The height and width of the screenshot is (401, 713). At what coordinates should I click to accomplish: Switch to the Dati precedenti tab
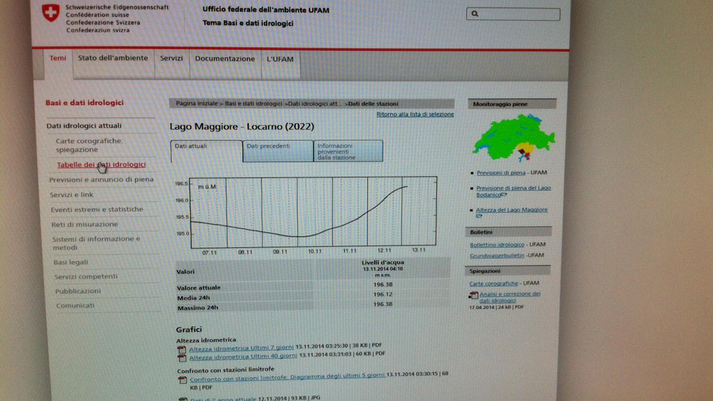click(278, 151)
